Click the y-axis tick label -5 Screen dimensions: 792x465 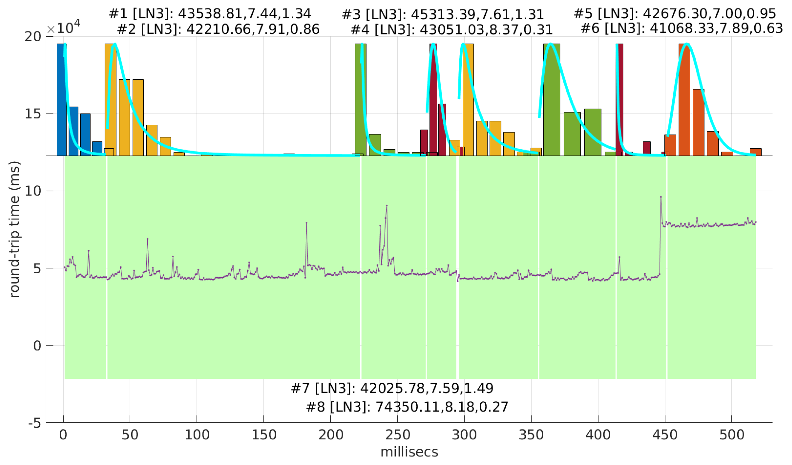coord(35,423)
